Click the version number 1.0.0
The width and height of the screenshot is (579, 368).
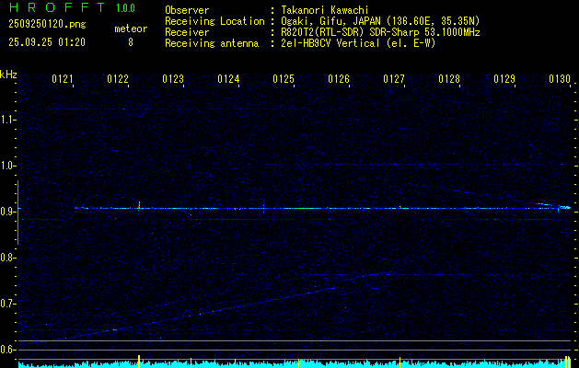coord(125,8)
